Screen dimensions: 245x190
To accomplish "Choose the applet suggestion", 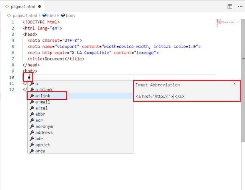I will [x=80, y=145].
